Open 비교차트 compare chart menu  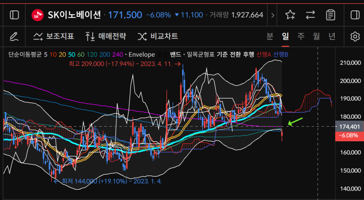[x=158, y=36]
